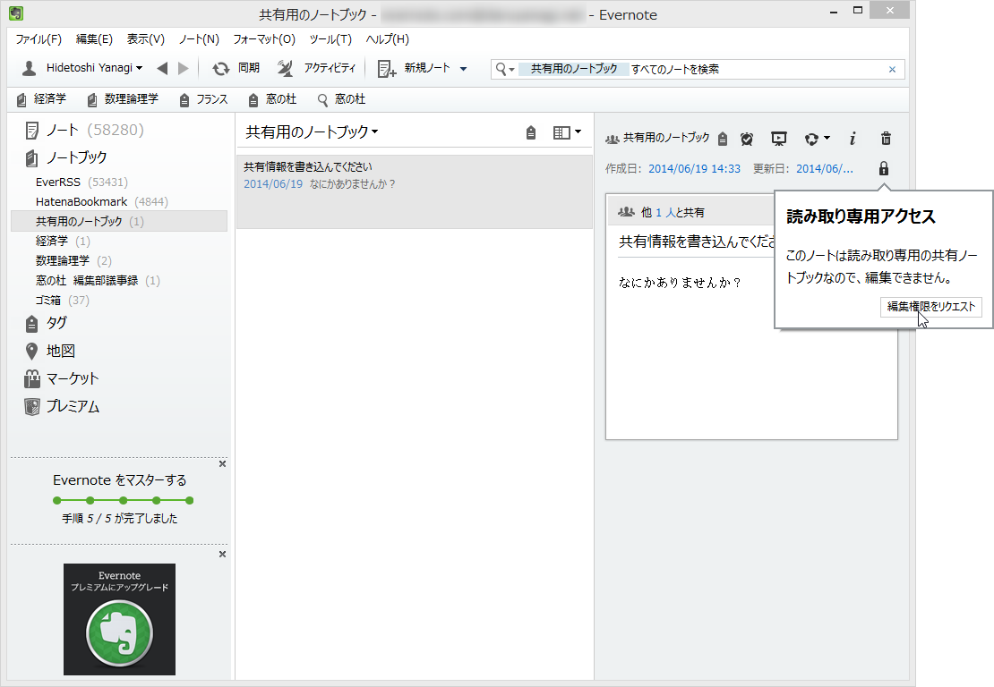
Task: Click the 更新日 date link
Action: 825,168
